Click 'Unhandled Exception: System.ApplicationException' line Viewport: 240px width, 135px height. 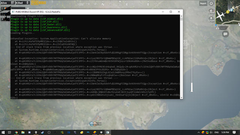pos(61,39)
